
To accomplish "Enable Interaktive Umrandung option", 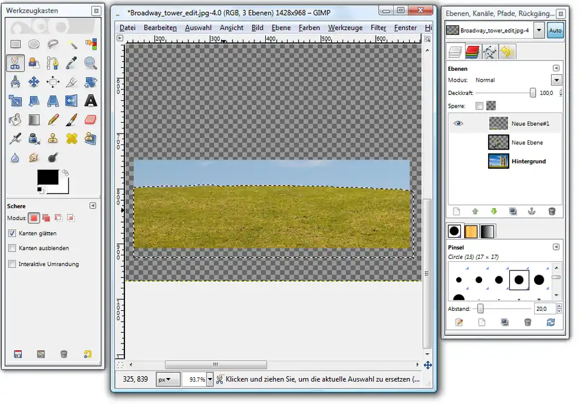I will coord(12,264).
